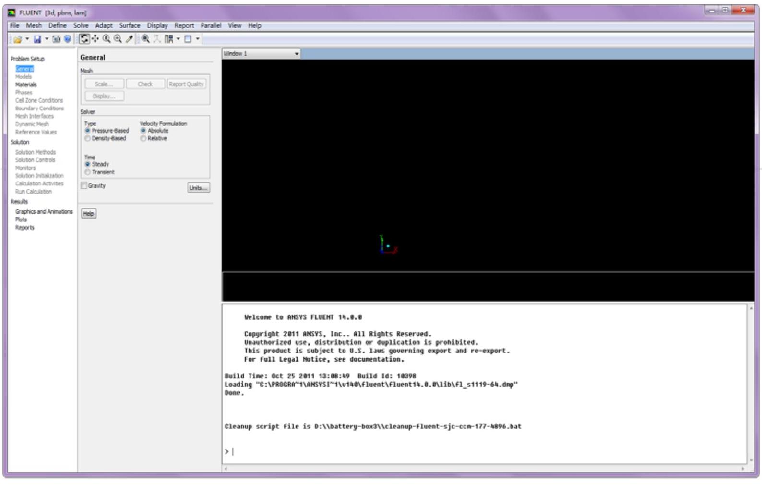Viewport: 762px width, 486px height.
Task: Click the FLUENT application icon in title bar
Action: pos(12,12)
